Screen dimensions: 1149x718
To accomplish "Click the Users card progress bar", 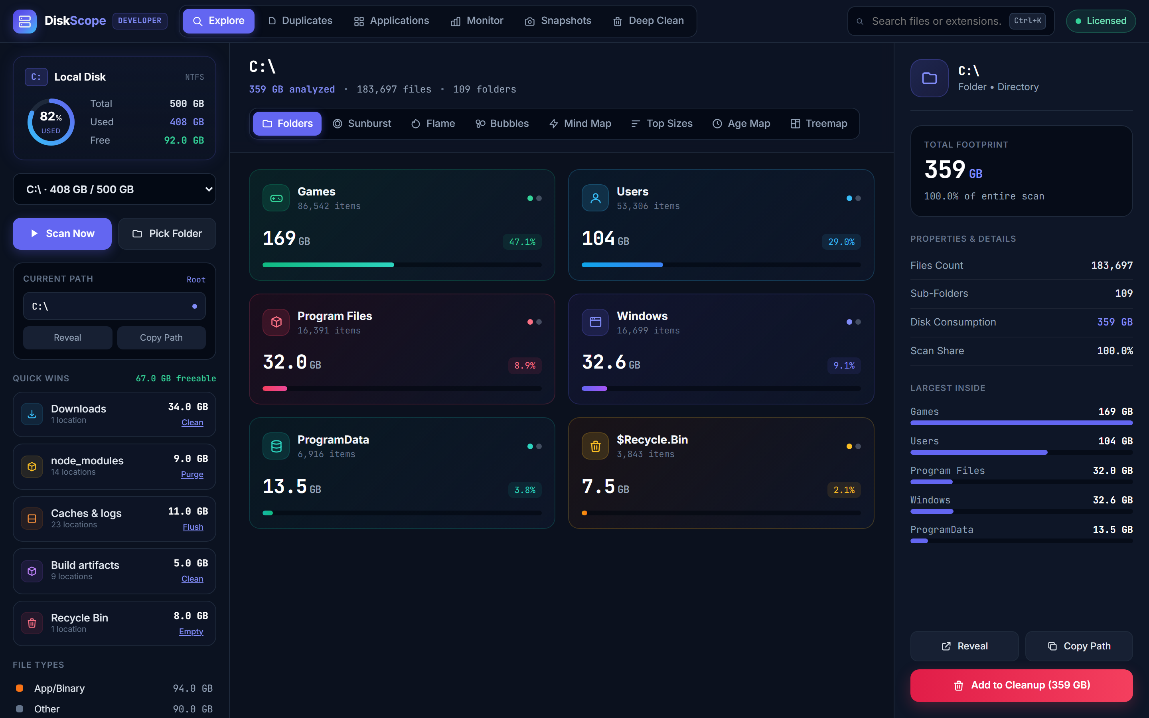I will (x=721, y=265).
